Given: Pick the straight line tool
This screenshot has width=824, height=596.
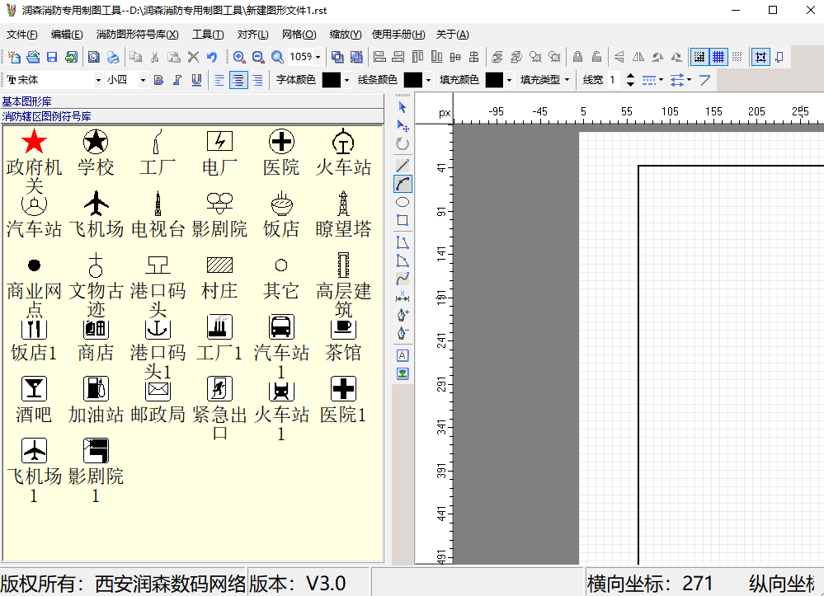Looking at the screenshot, I should 403,166.
